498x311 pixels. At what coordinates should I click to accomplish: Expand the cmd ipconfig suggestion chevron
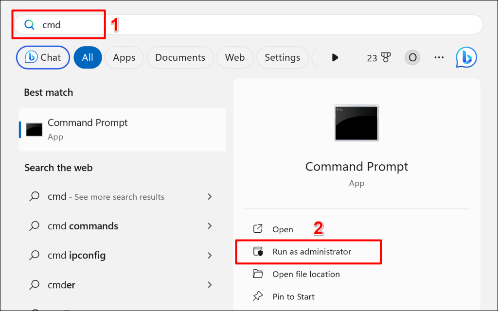click(210, 255)
